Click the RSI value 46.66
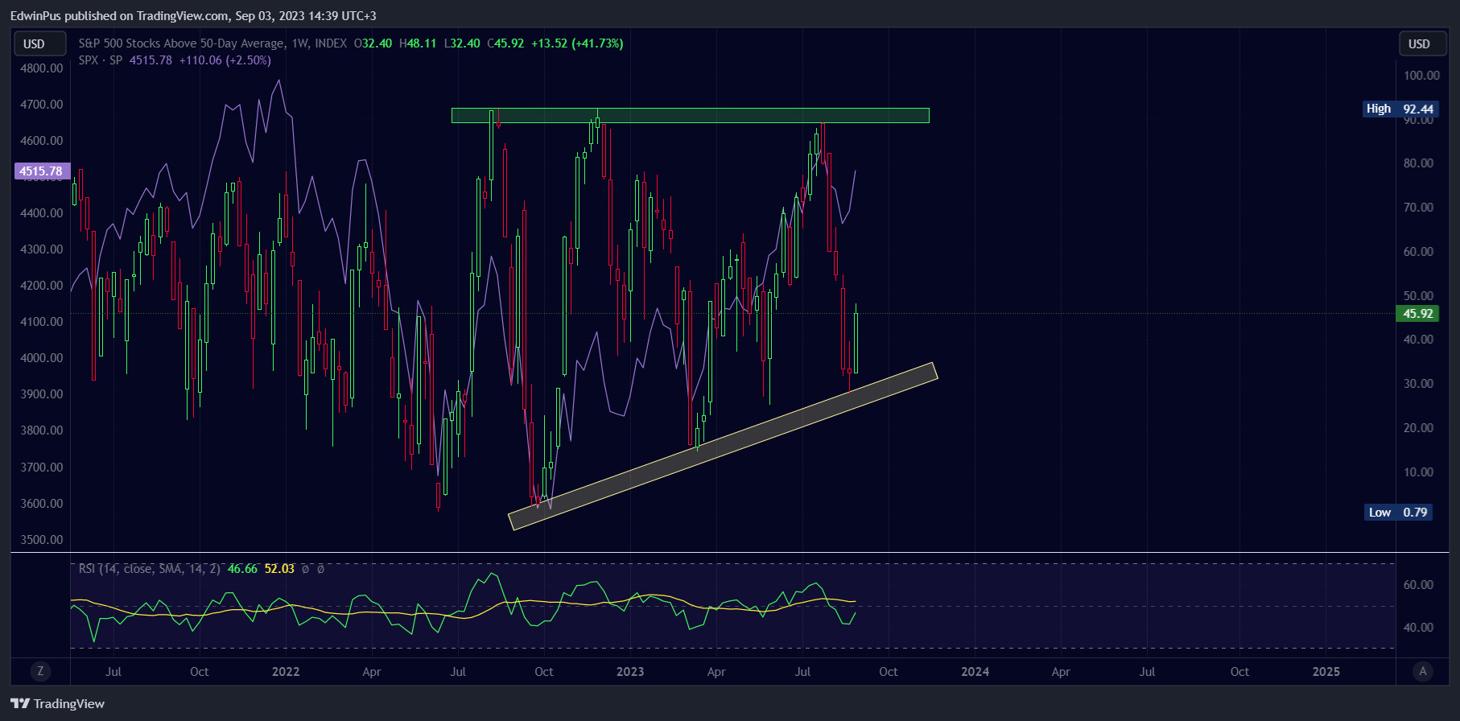This screenshot has width=1460, height=721. pos(242,569)
